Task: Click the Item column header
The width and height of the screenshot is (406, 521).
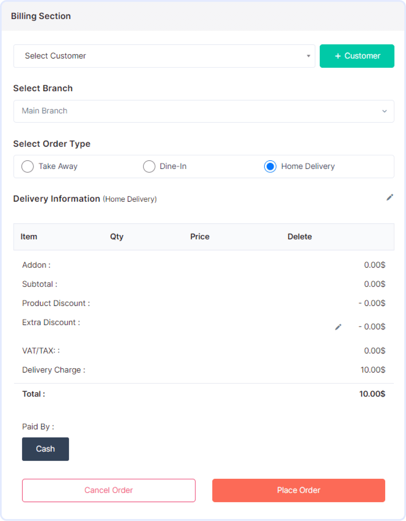Action: [29, 237]
